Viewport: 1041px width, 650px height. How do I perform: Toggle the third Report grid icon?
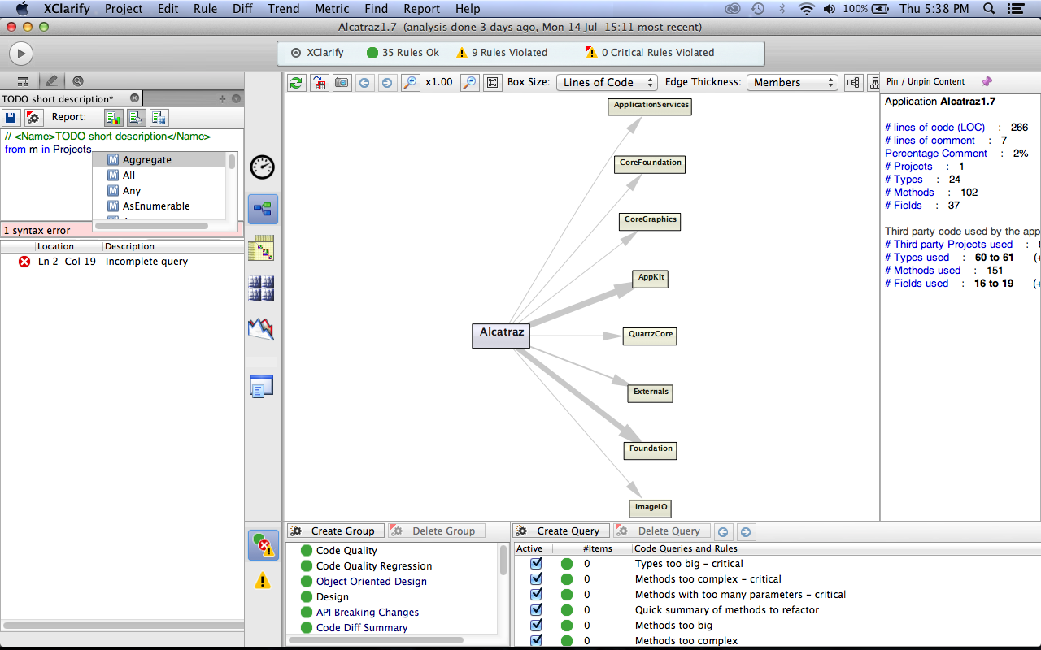click(159, 117)
